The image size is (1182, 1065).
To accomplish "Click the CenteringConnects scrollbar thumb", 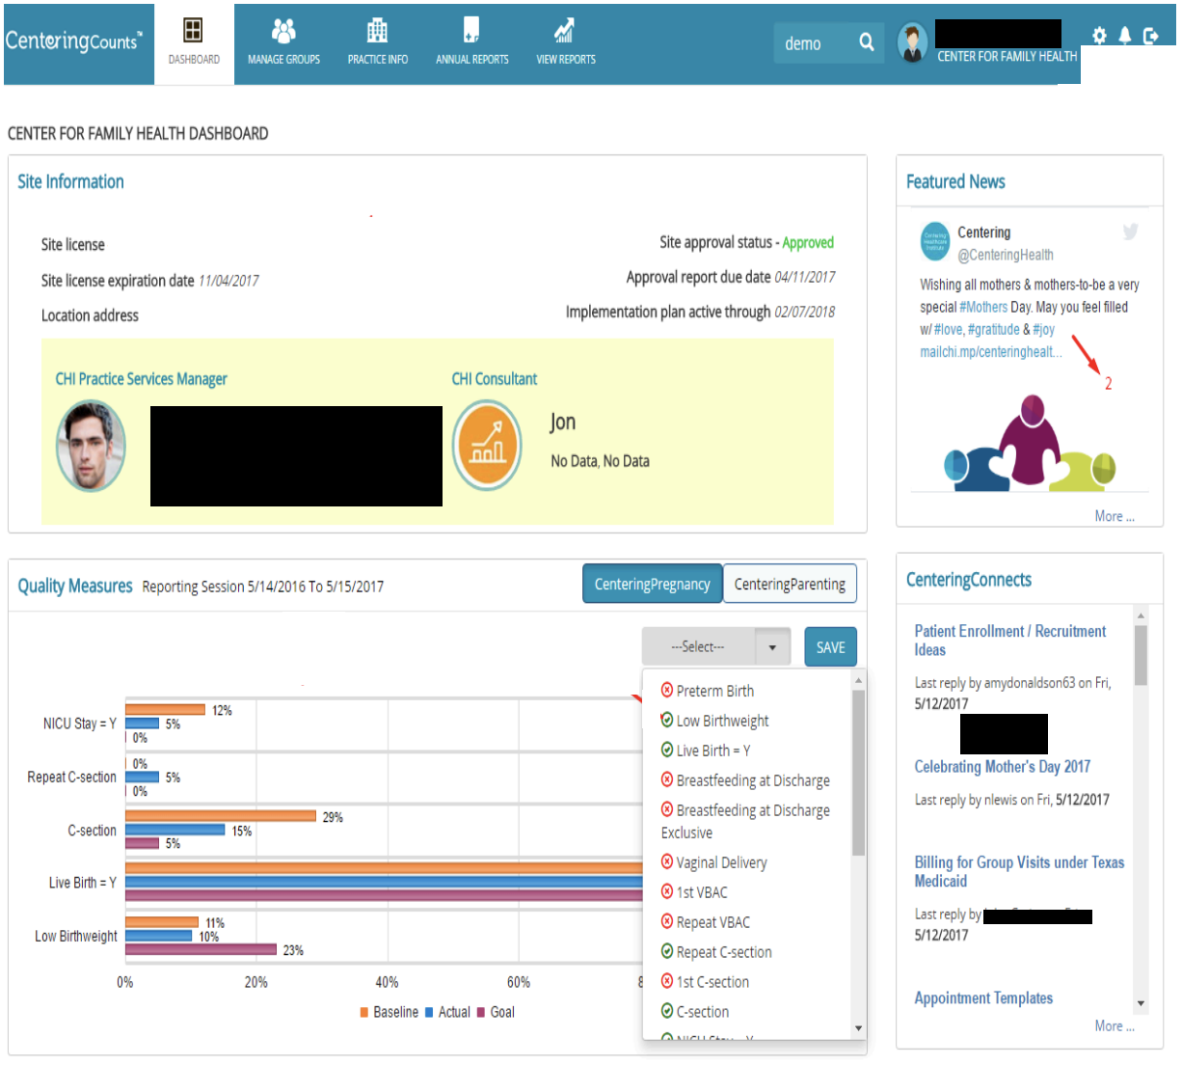I will (x=1141, y=655).
